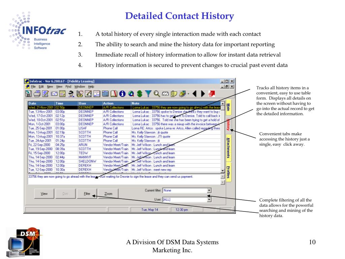This screenshot has height=259, width=345.
Task: Click the red exit toolbar icon
Action: (212, 94)
